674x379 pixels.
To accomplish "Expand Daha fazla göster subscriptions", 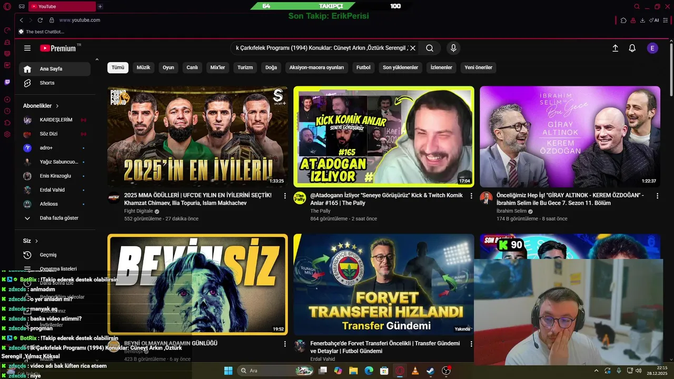I will pyautogui.click(x=55, y=218).
